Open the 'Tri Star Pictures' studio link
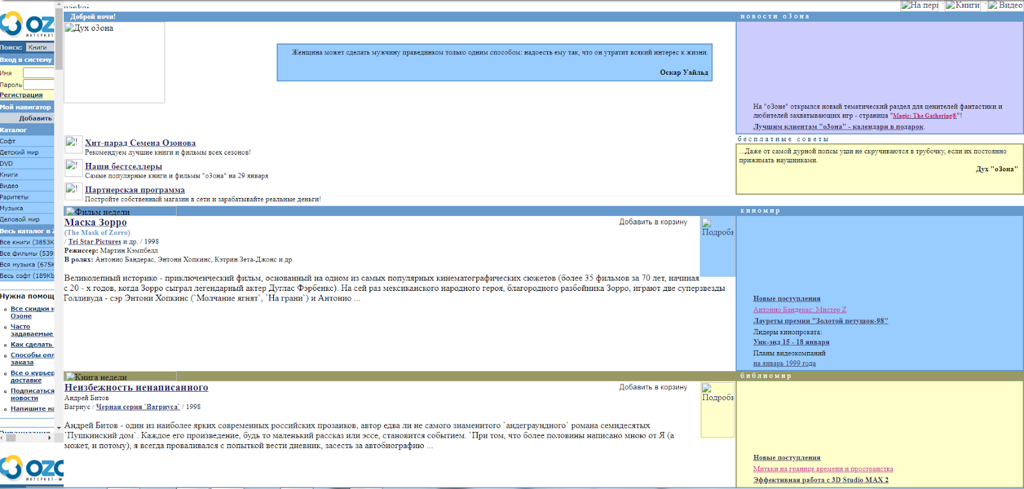The height and width of the screenshot is (489, 1024). pyautogui.click(x=95, y=242)
